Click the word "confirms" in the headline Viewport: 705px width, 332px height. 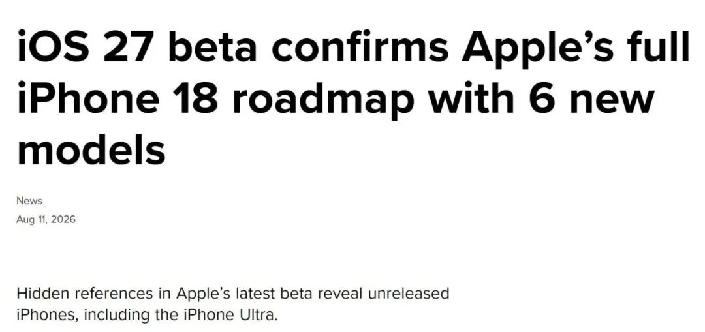click(360, 46)
